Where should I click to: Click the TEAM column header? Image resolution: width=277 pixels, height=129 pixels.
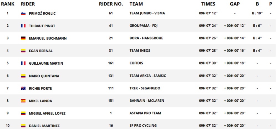click(x=136, y=4)
